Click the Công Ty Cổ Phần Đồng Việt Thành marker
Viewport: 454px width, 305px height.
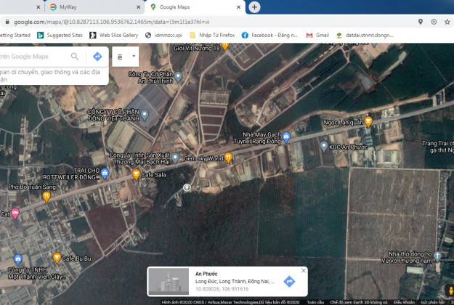[x=145, y=115]
